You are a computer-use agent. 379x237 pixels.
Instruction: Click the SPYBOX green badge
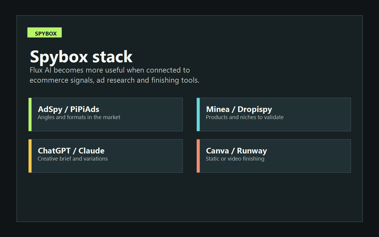click(44, 33)
